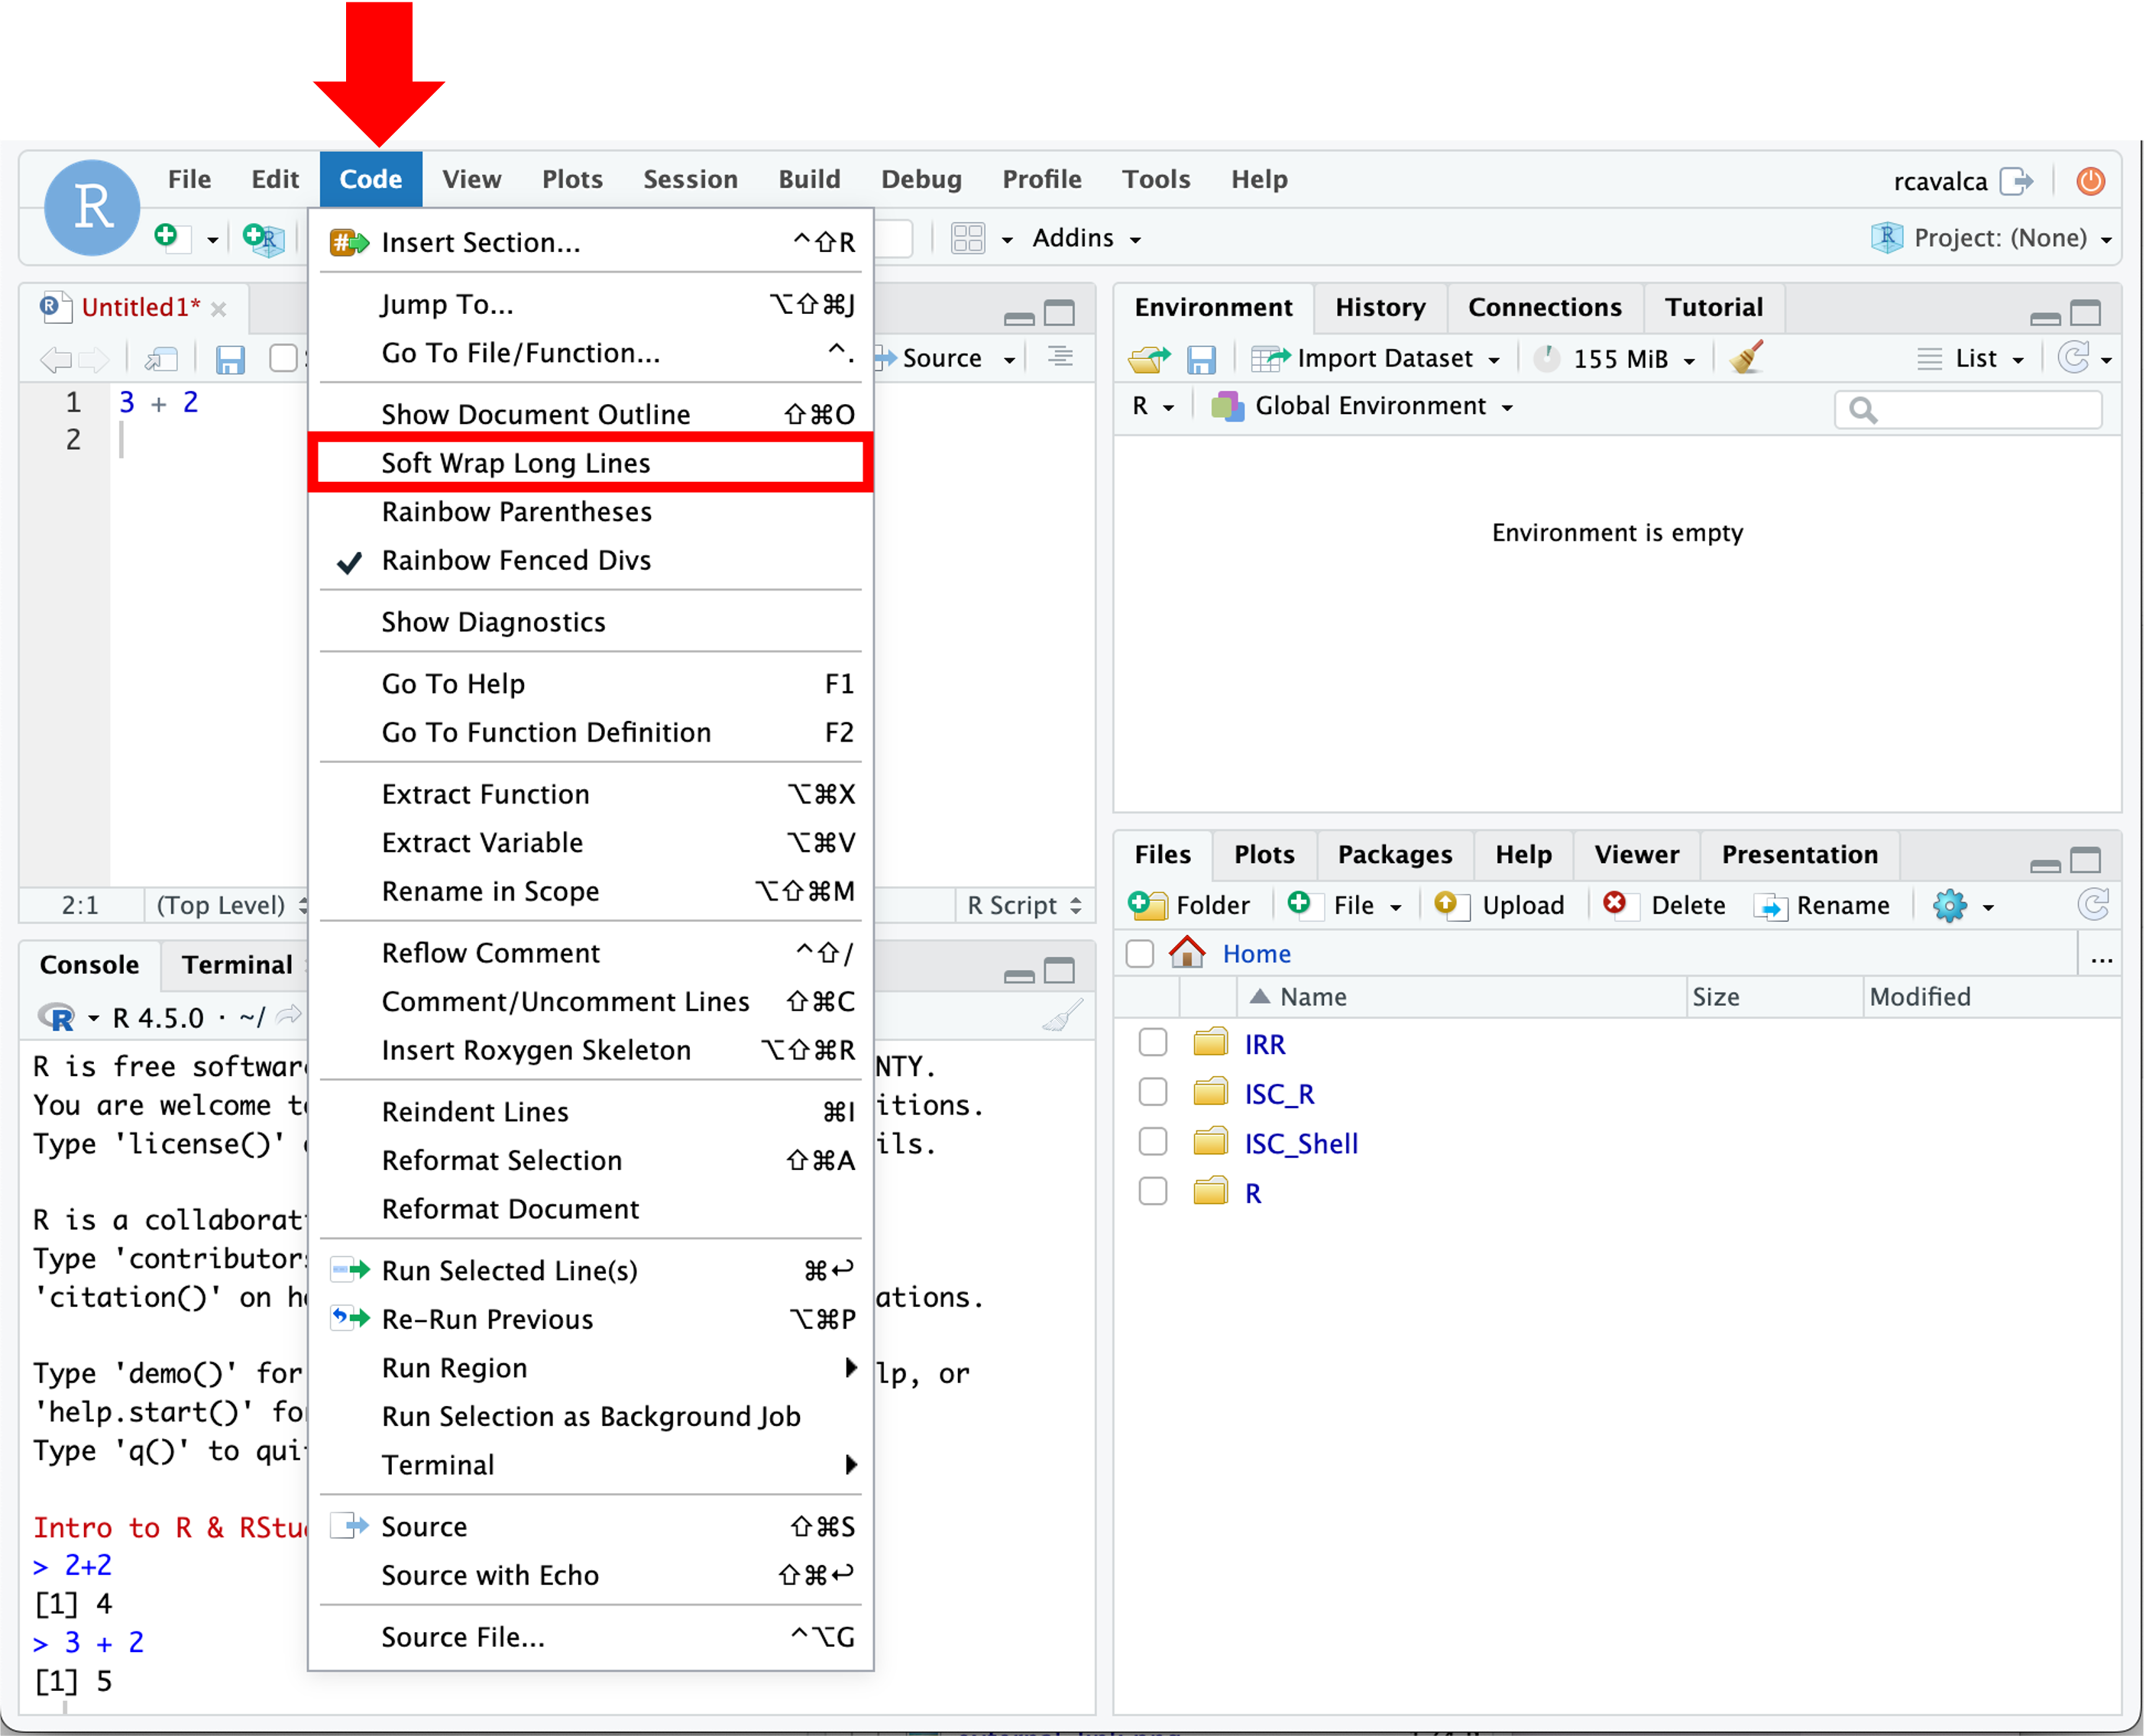Select Soft Wrap Long Lines menu item

tap(516, 463)
